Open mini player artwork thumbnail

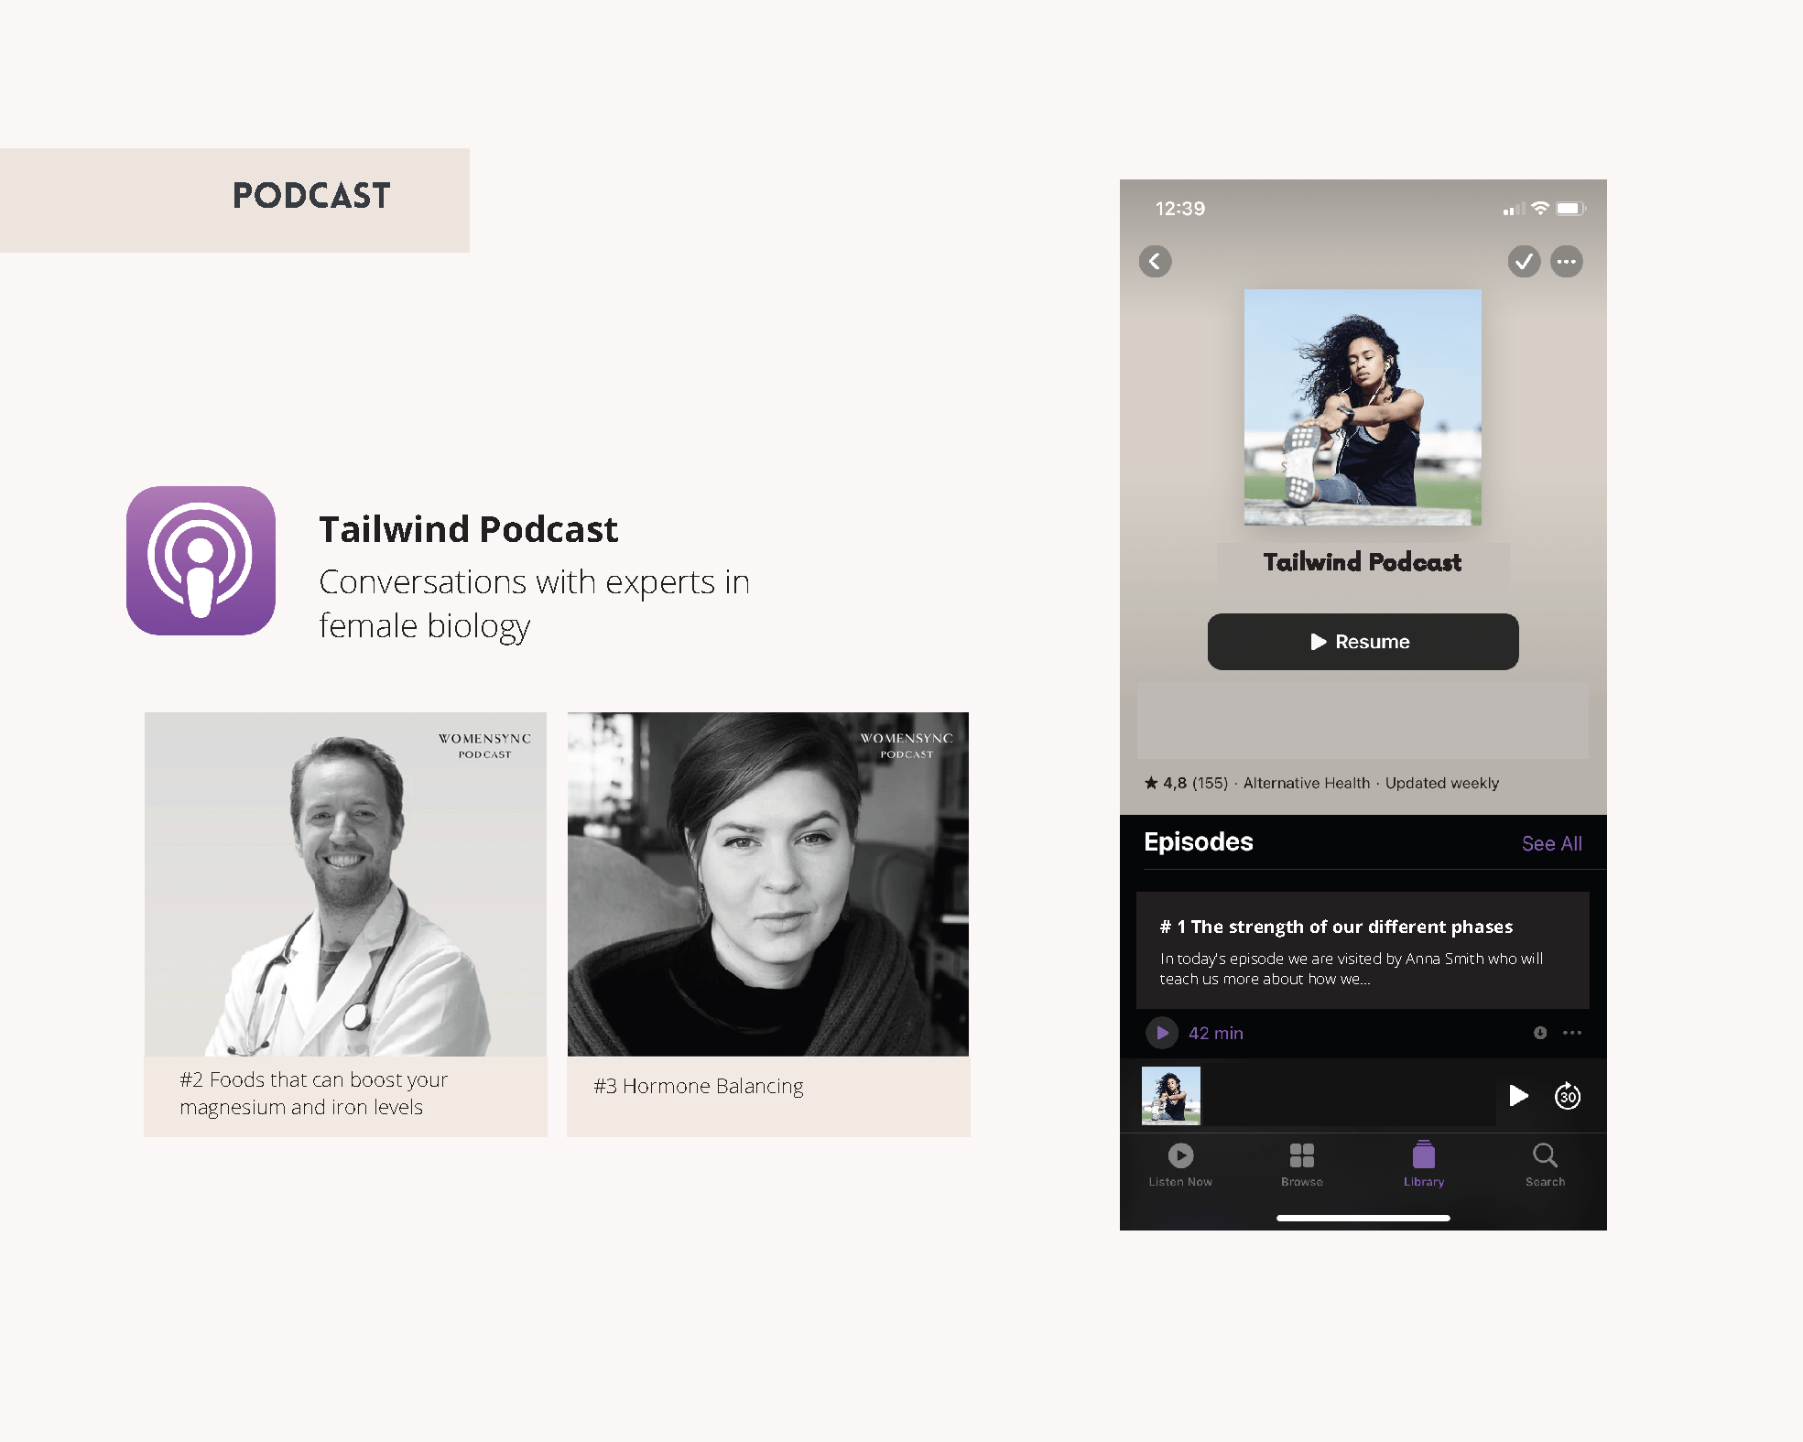pos(1170,1096)
